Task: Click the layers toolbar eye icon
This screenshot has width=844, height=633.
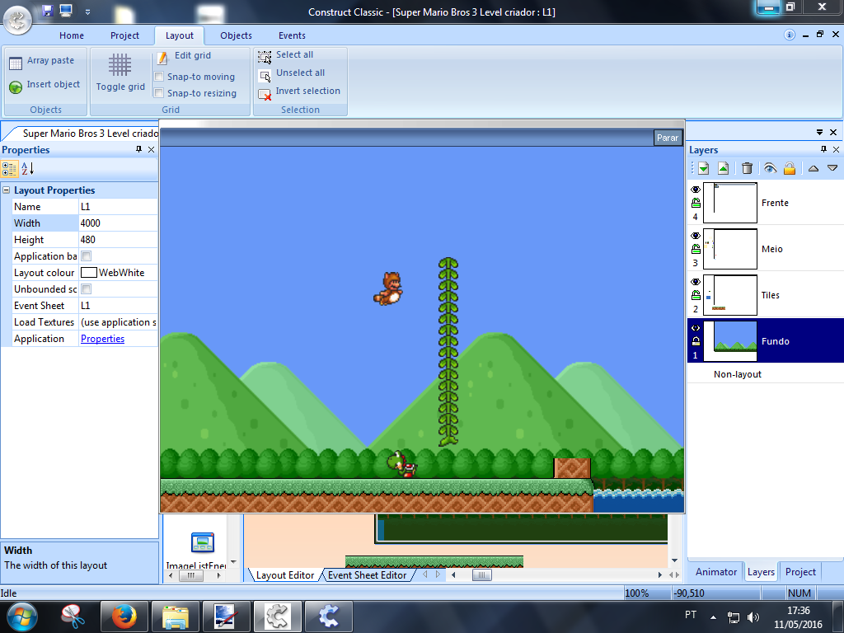Action: tap(770, 168)
